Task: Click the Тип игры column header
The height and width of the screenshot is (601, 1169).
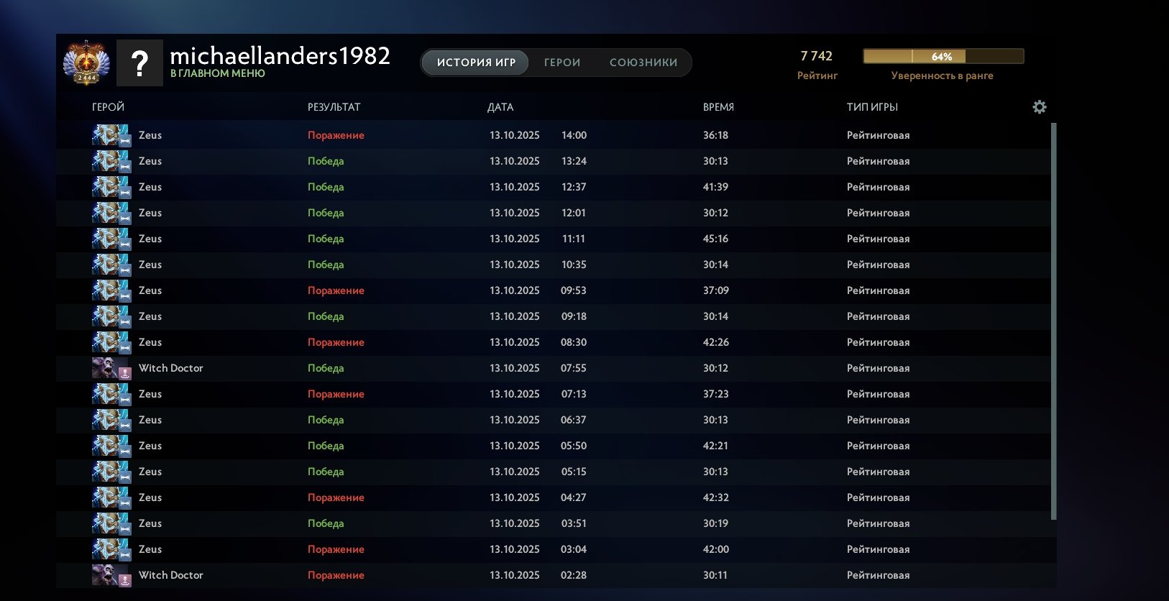Action: point(872,107)
